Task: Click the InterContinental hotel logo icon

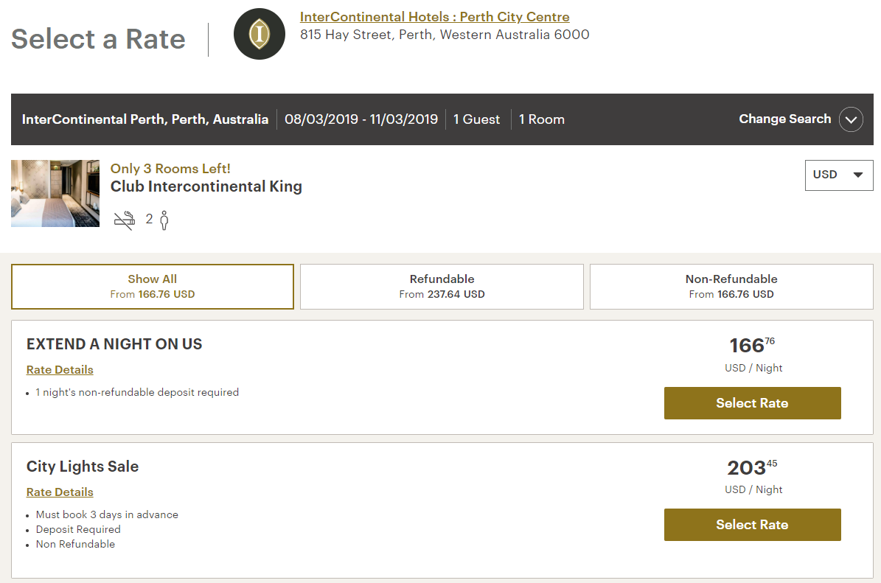Action: 259,34
